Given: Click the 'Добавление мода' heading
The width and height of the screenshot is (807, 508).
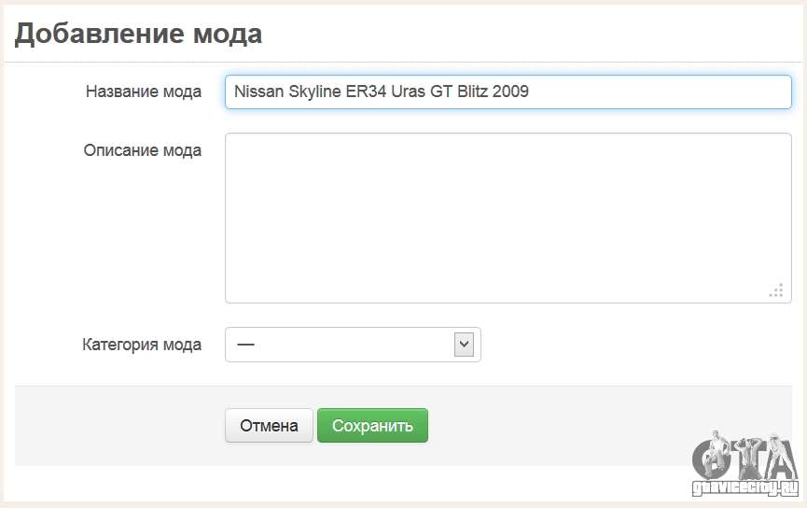Looking at the screenshot, I should (138, 34).
